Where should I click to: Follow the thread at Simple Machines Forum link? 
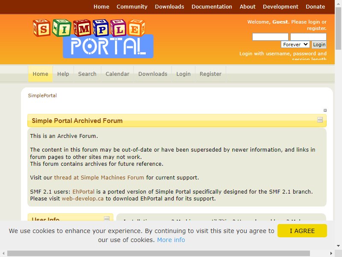[x=99, y=177]
